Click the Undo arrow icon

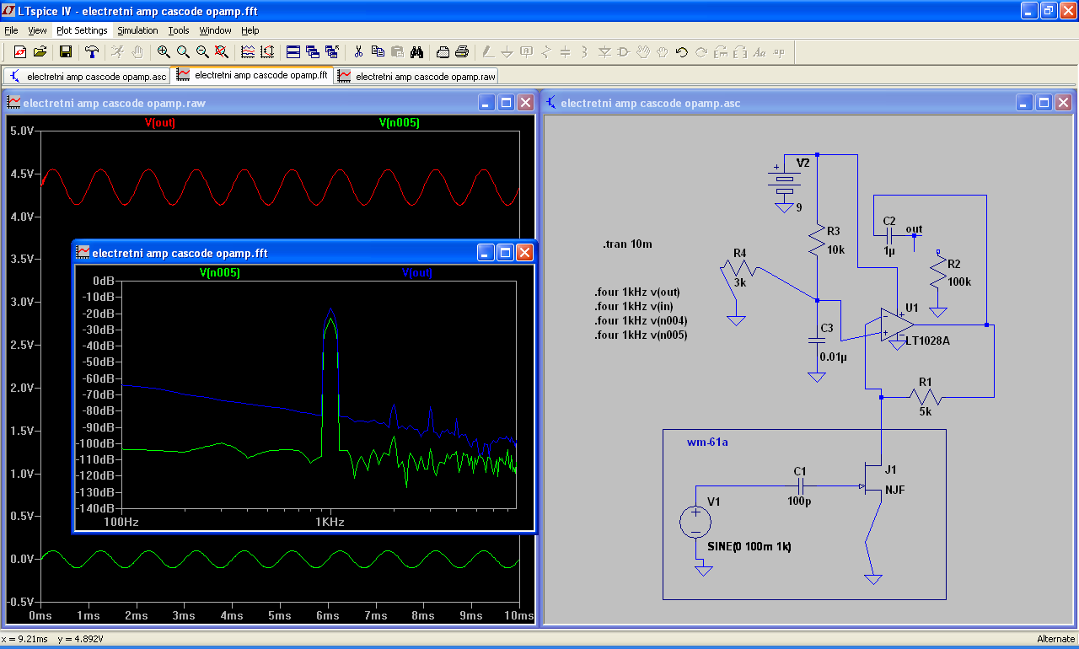click(682, 51)
